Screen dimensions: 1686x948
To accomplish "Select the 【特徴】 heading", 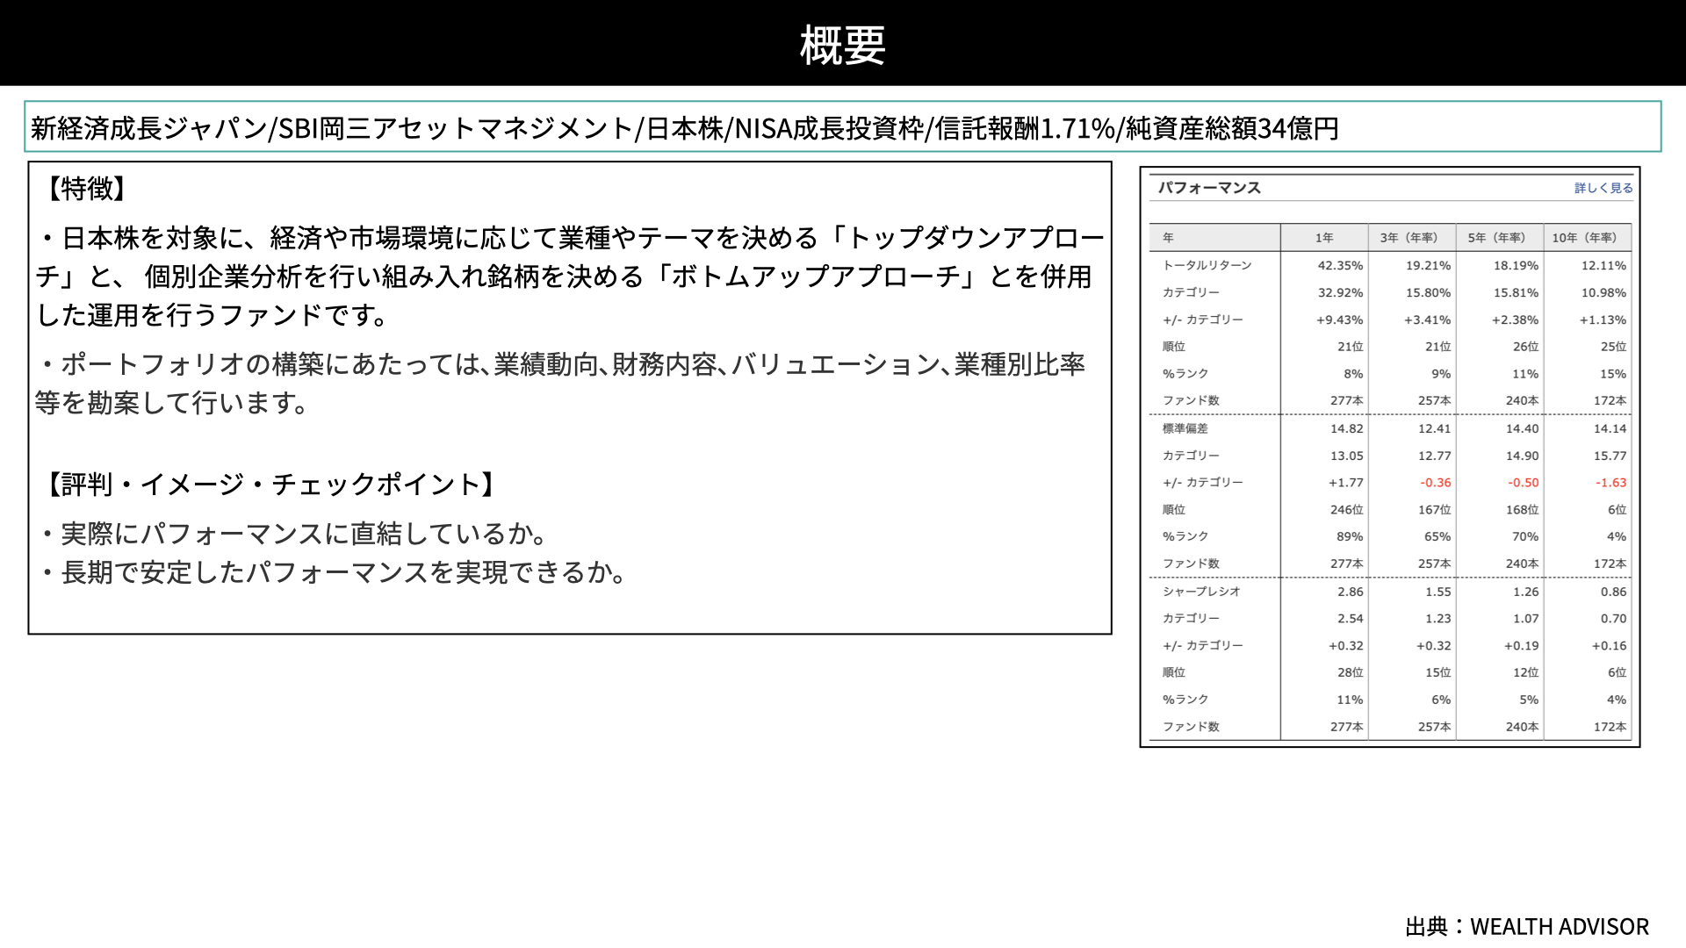I will 87,188.
